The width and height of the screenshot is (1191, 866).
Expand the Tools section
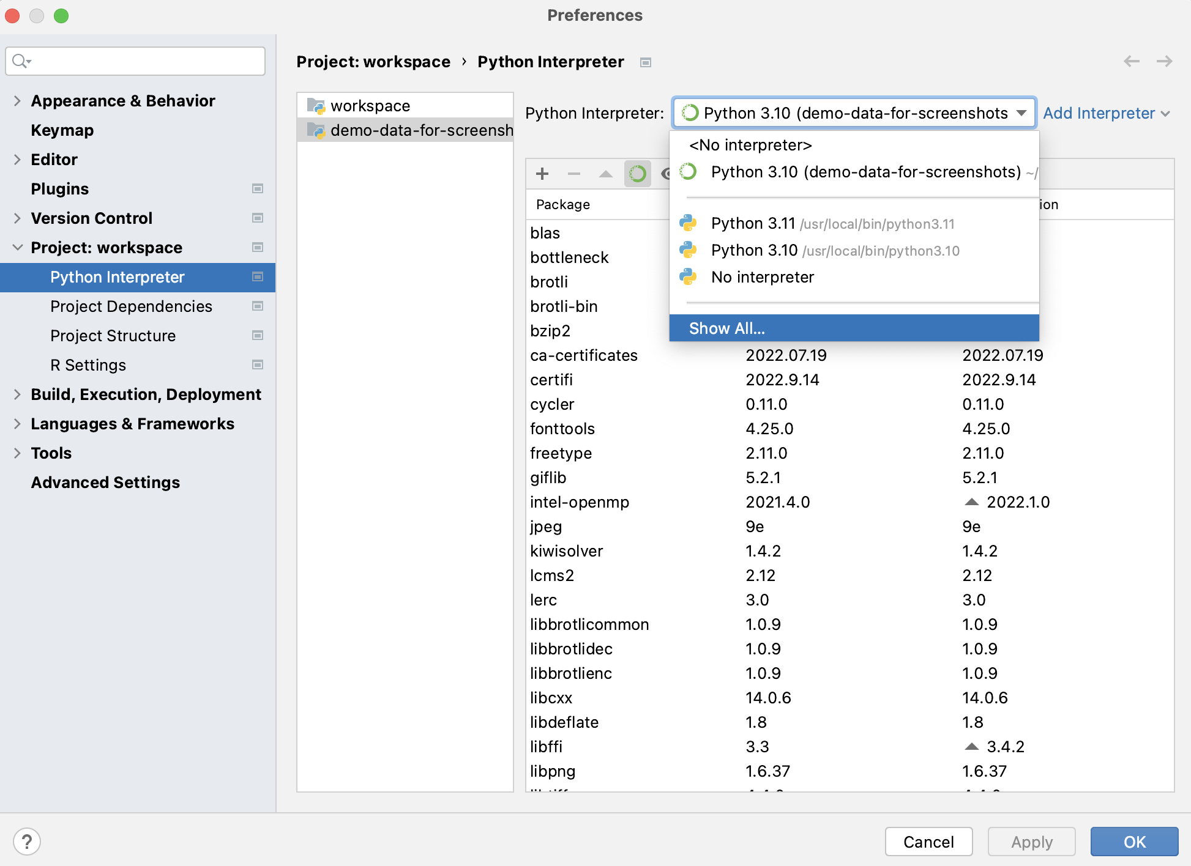click(17, 453)
